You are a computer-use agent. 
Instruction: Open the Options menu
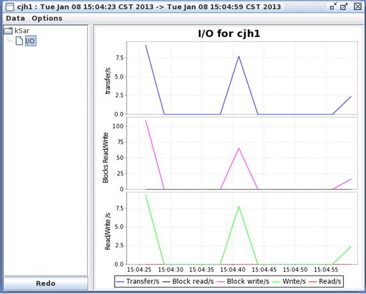click(x=47, y=18)
